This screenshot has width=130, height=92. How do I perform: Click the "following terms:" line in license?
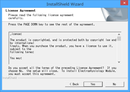(22, 52)
